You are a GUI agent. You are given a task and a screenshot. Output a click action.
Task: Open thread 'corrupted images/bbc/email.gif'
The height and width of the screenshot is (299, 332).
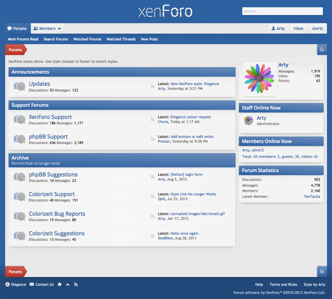[x=198, y=214]
